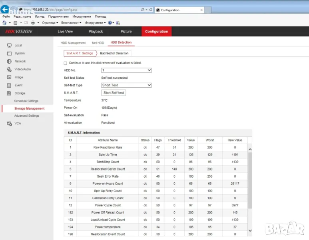This screenshot has height=240, width=309.
Task: Open Advanced Settings under Storage
Action: point(27,116)
